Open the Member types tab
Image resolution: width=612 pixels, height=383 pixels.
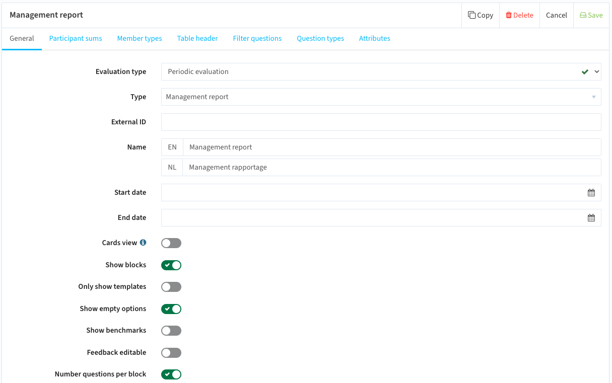[x=140, y=38]
